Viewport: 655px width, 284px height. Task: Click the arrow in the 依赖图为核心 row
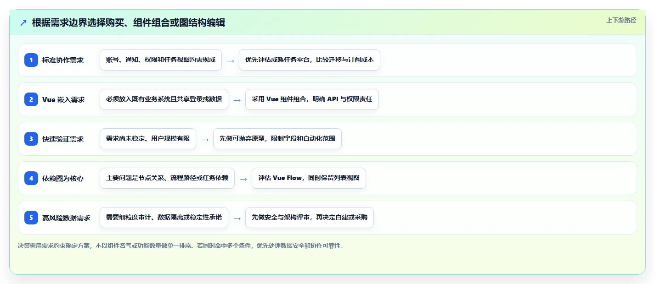tap(243, 179)
